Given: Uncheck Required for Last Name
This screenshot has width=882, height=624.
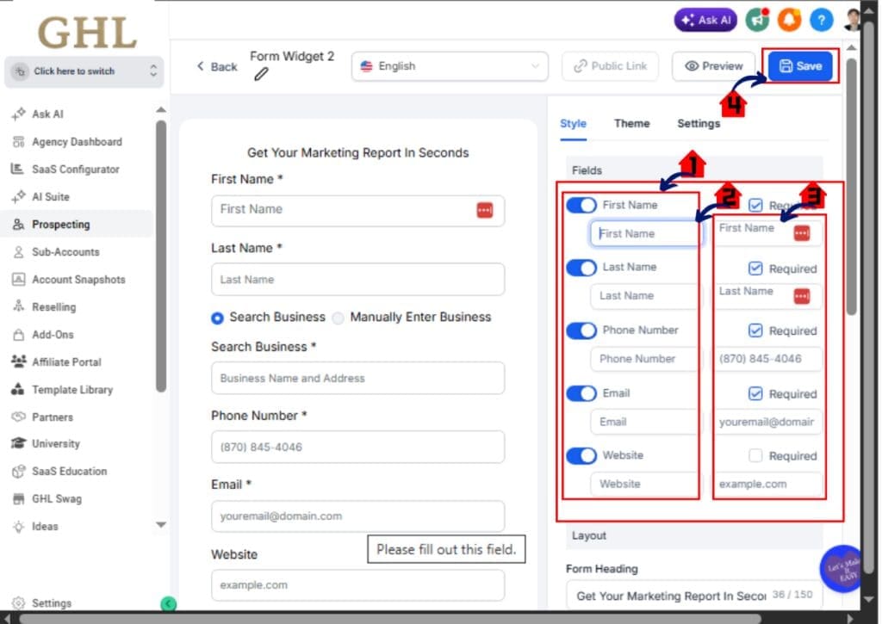Looking at the screenshot, I should click(x=755, y=269).
